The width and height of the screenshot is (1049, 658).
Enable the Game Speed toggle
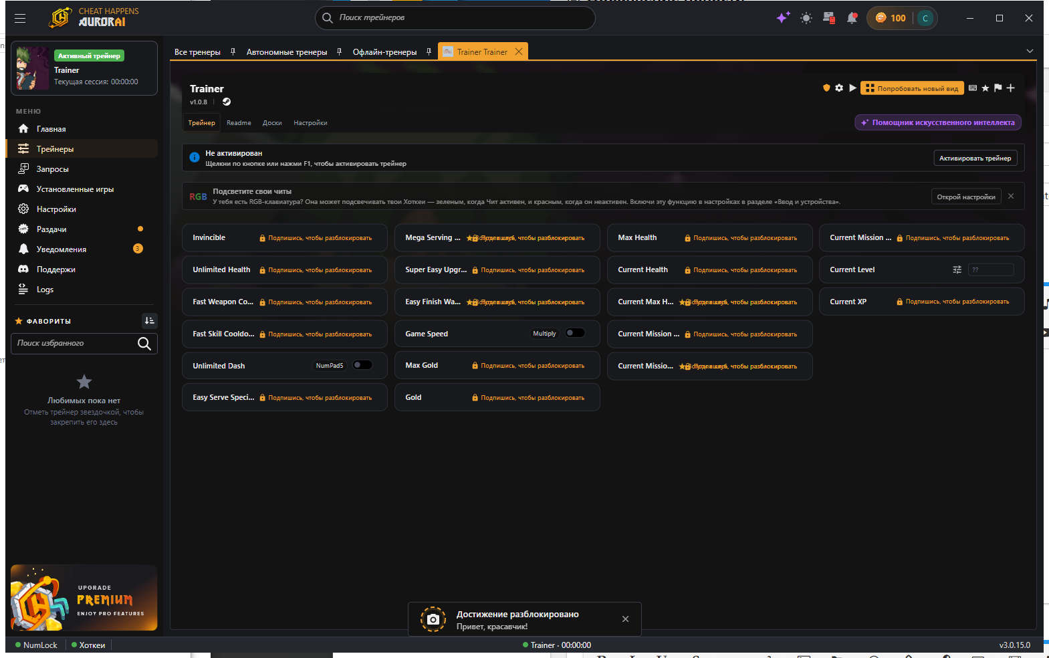coord(575,333)
